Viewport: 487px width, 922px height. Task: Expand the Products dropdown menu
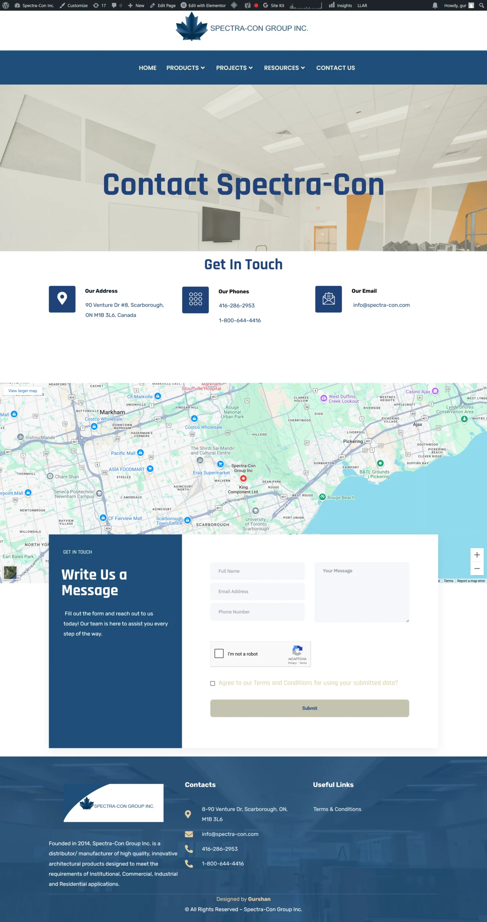coord(186,68)
